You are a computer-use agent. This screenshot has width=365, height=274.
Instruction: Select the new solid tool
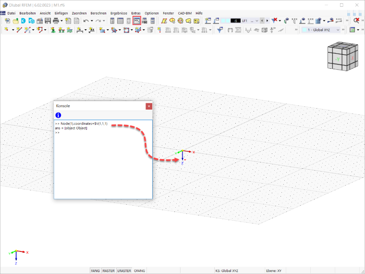pos(138,30)
